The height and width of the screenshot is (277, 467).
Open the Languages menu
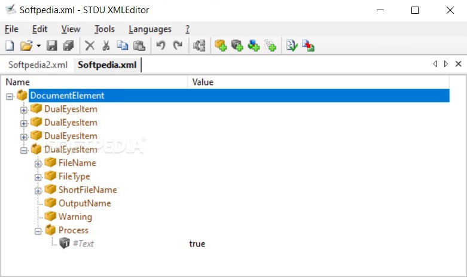click(x=150, y=29)
